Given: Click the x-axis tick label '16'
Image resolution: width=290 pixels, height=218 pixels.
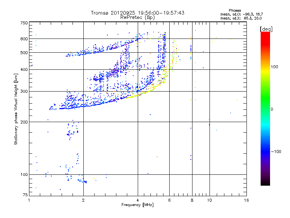Looking at the screenshot, I should click(246, 200).
